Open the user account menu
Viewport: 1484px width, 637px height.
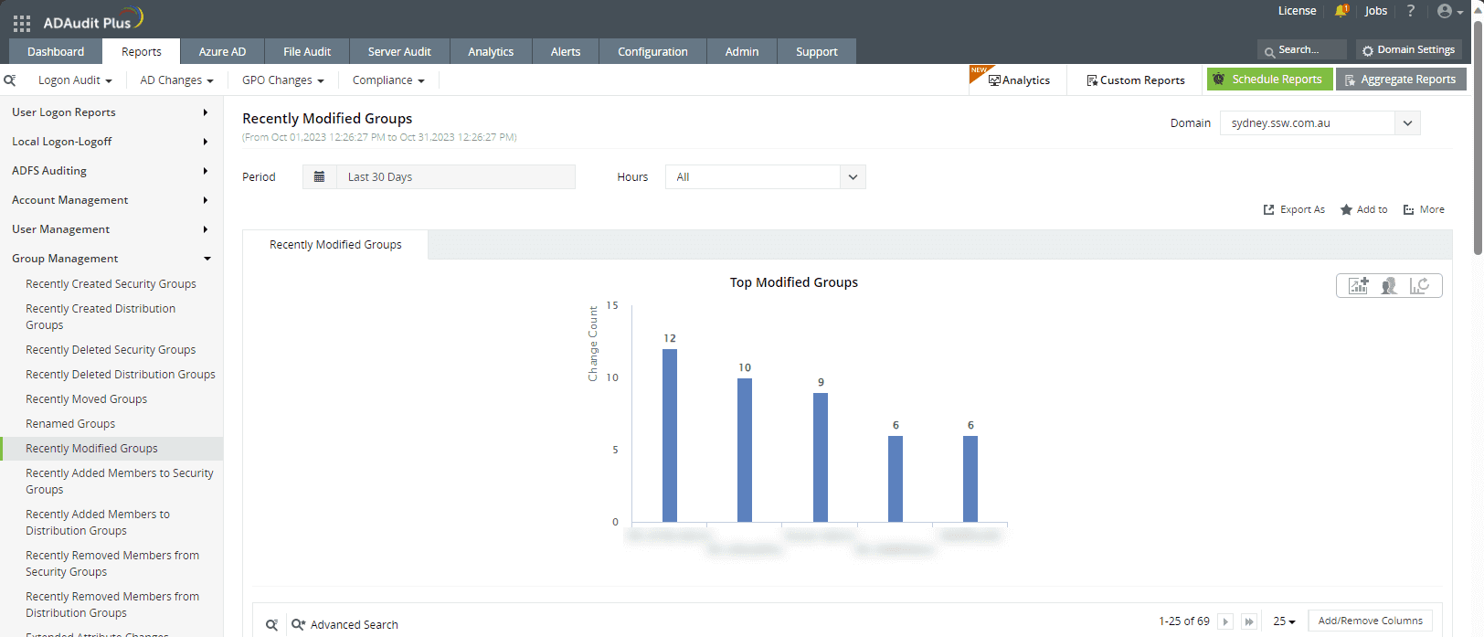1449,11
